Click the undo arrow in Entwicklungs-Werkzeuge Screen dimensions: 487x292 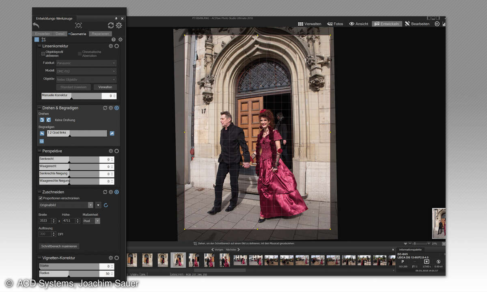point(36,25)
